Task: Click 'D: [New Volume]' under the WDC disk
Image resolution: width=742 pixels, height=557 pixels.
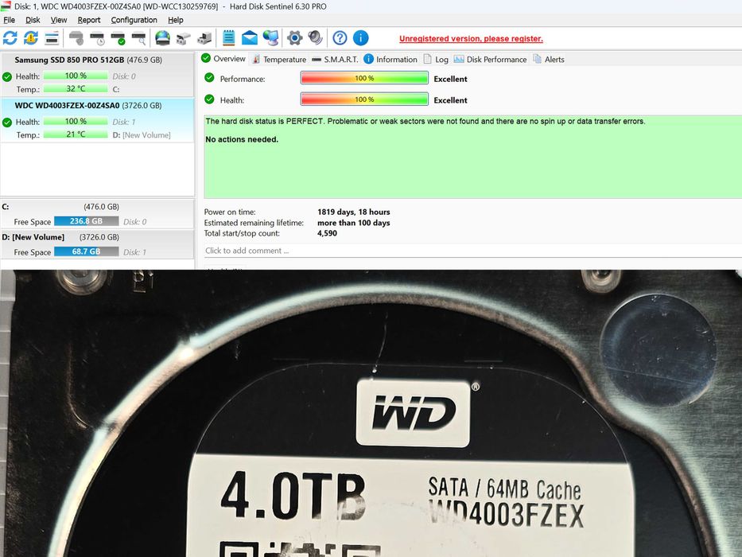Action: pyautogui.click(x=142, y=135)
